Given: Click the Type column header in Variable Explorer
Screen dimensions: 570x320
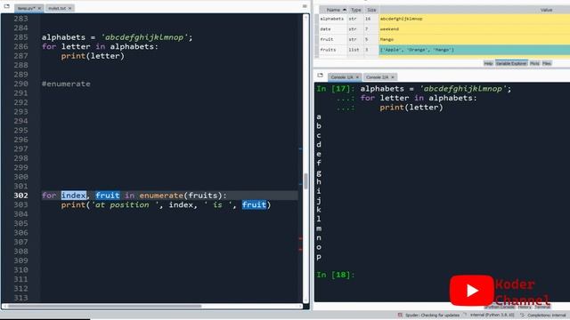Looking at the screenshot, I should click(x=356, y=10).
